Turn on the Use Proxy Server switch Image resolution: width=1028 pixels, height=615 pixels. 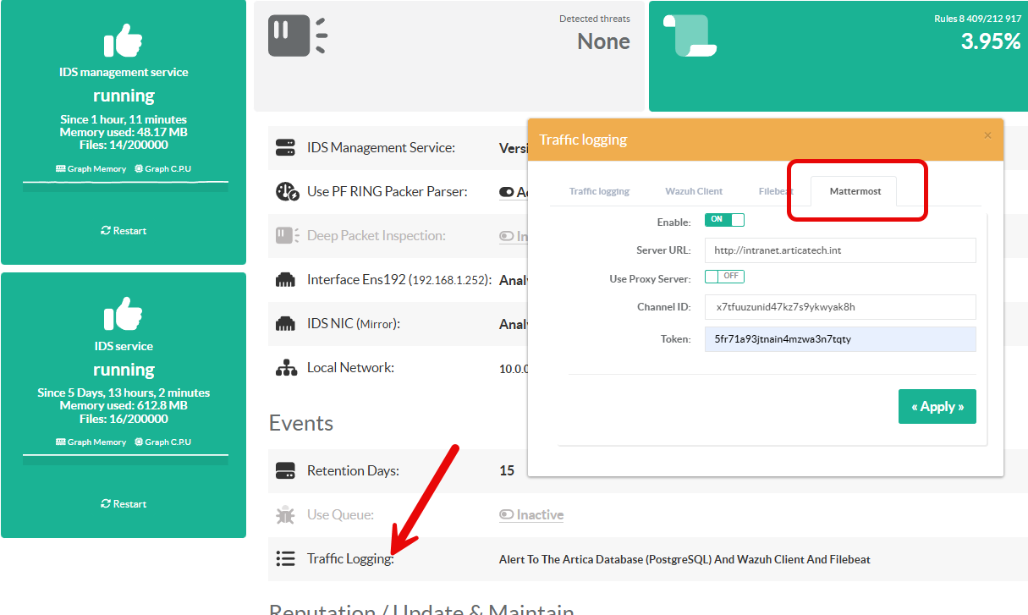724,277
